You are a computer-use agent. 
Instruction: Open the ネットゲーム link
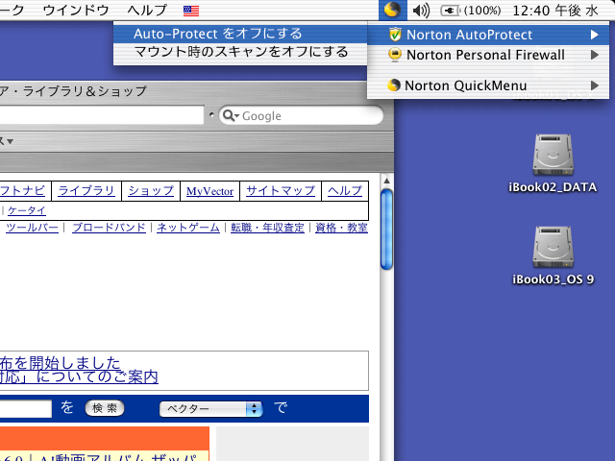click(188, 228)
